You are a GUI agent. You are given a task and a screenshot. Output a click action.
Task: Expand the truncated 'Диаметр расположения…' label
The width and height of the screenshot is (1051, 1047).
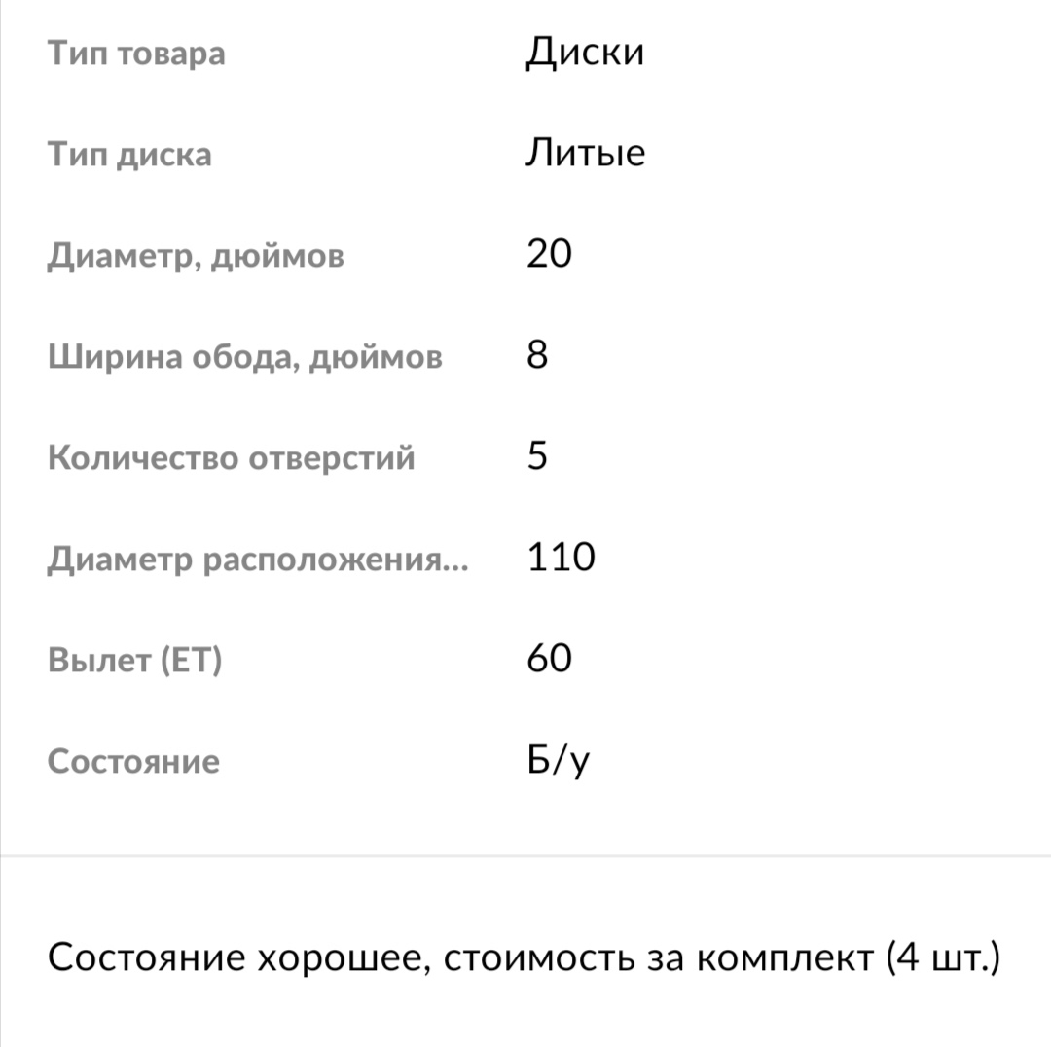(258, 560)
